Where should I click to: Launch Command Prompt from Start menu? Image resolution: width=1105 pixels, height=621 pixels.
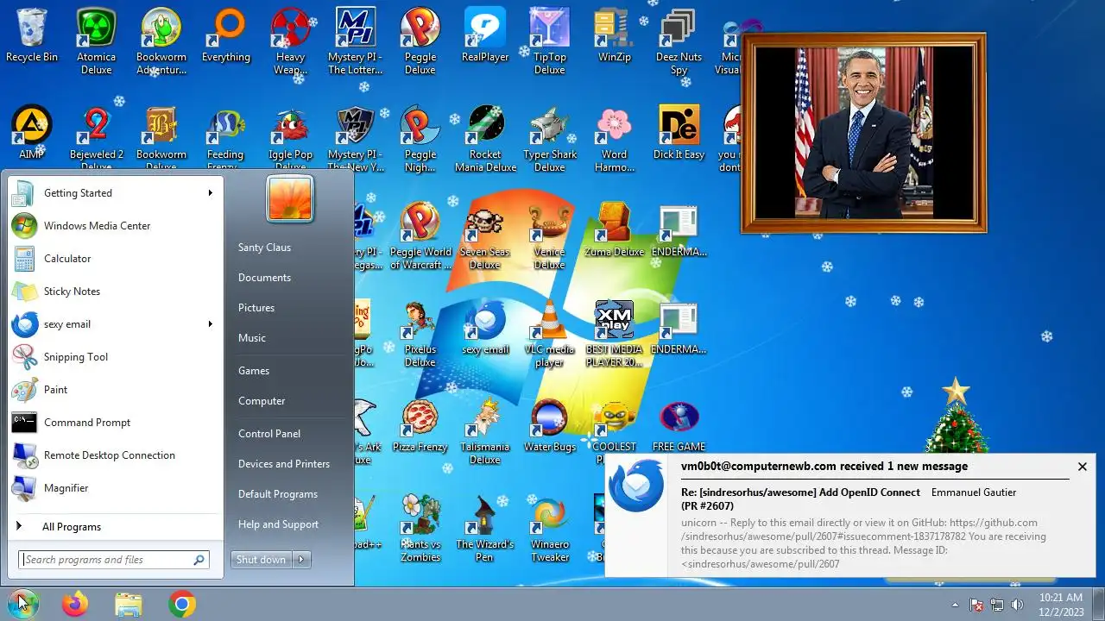coord(115,423)
